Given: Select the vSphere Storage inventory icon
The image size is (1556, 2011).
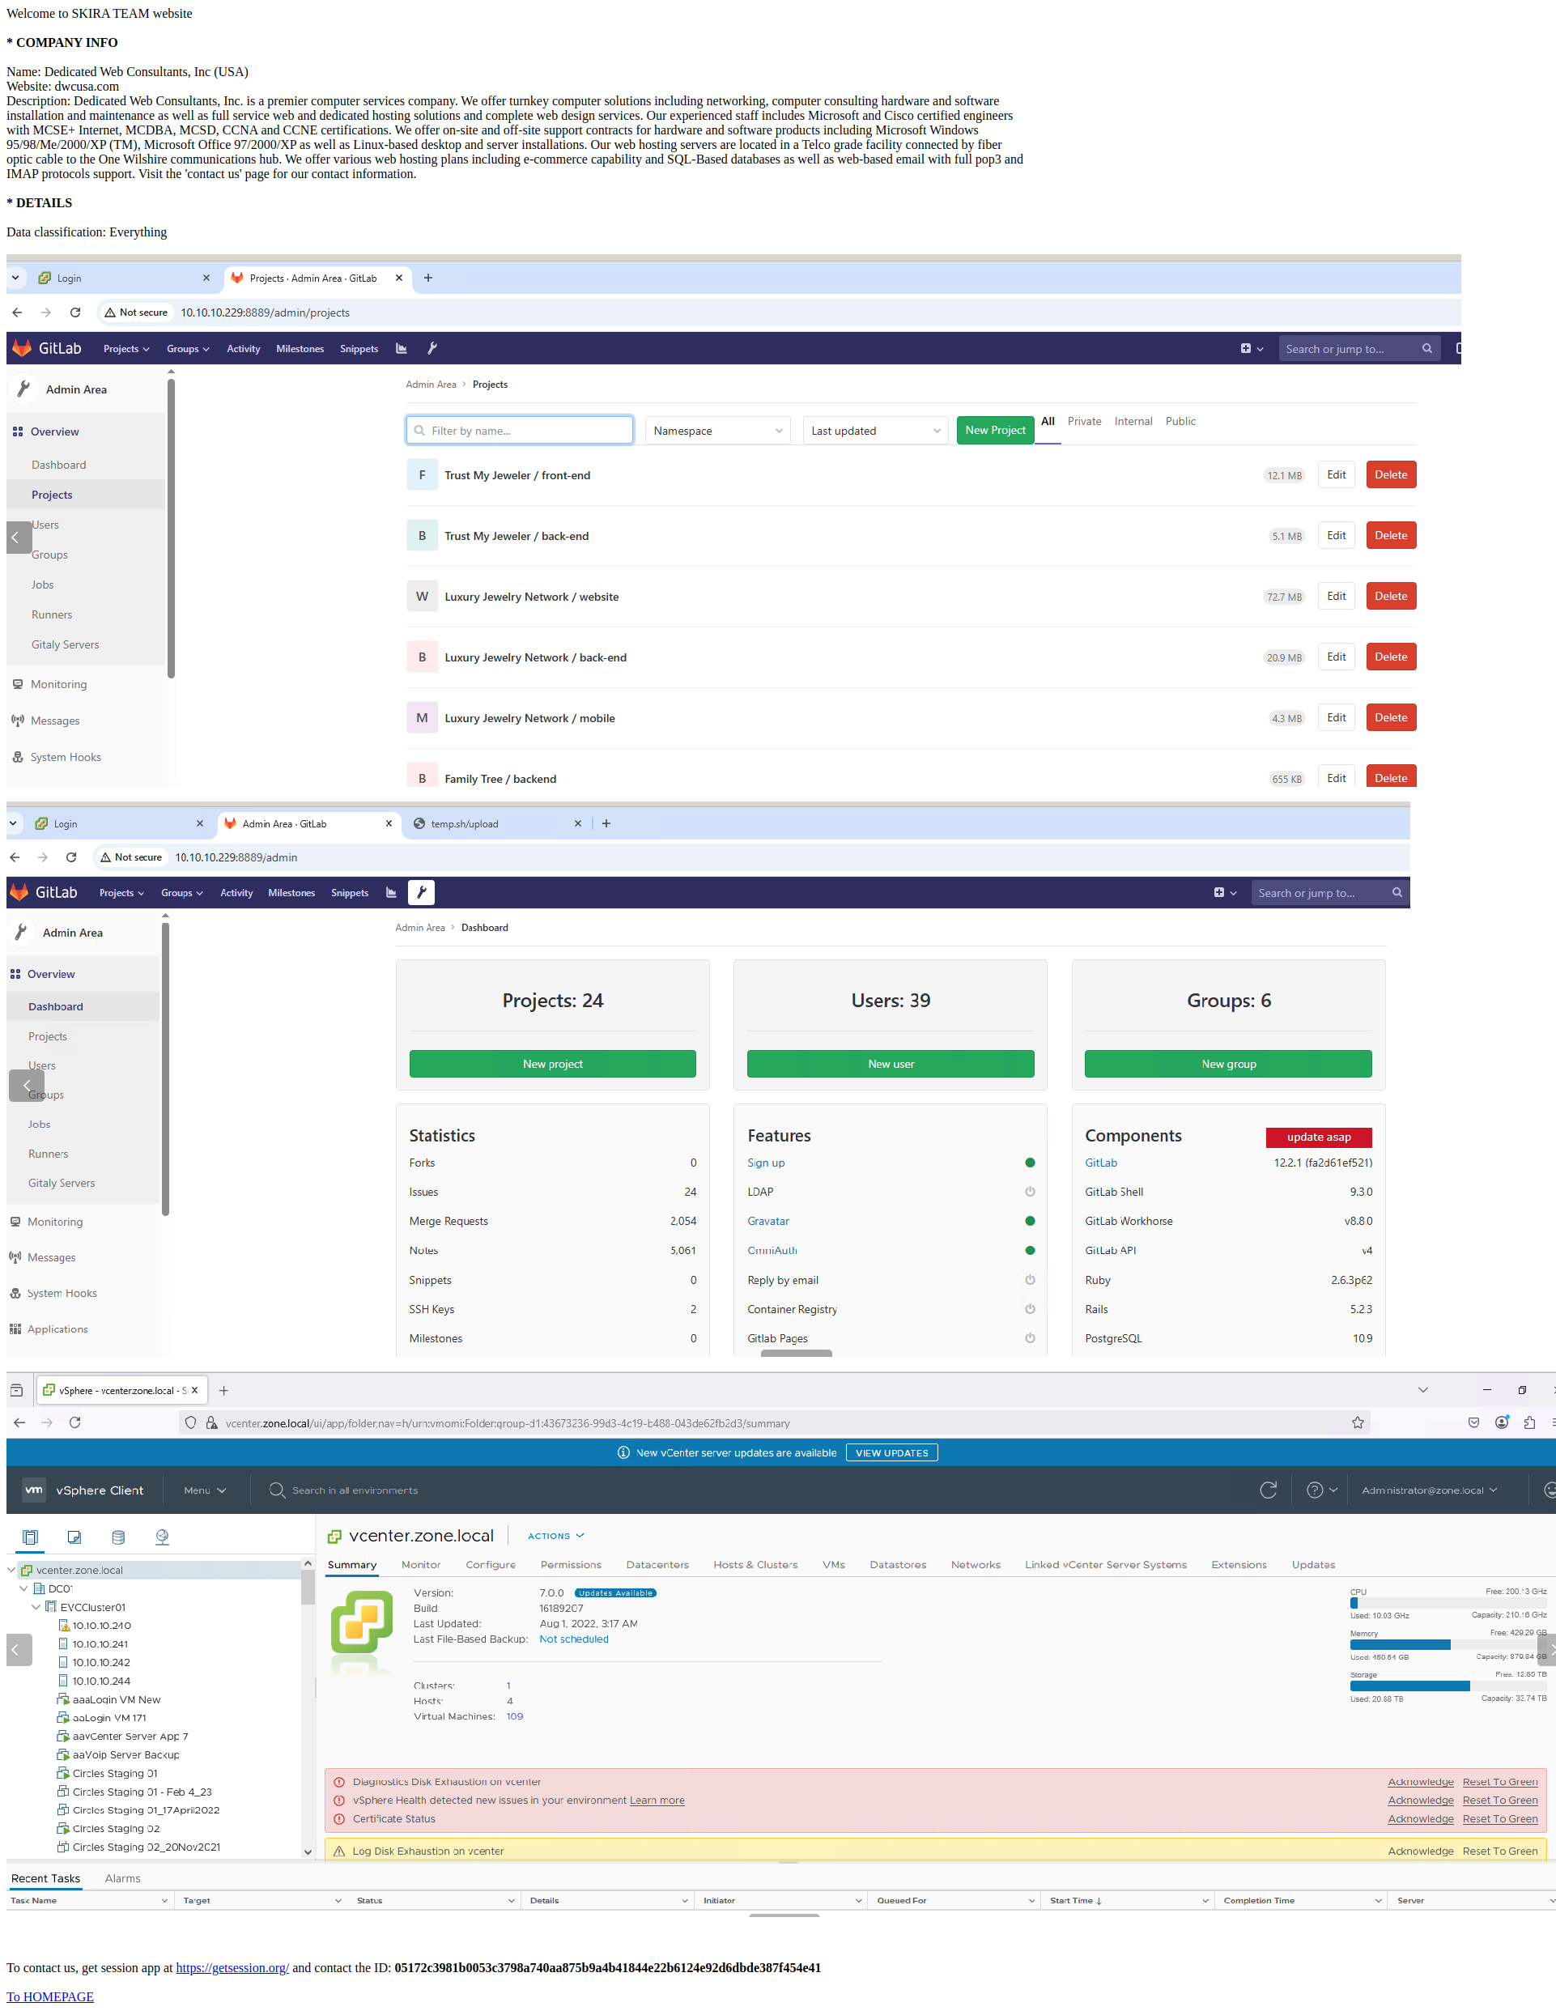Looking at the screenshot, I should [118, 1537].
